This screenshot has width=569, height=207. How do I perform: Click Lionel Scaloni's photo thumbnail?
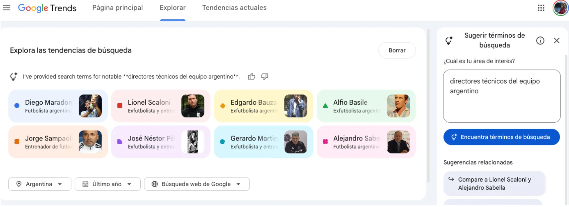[193, 106]
